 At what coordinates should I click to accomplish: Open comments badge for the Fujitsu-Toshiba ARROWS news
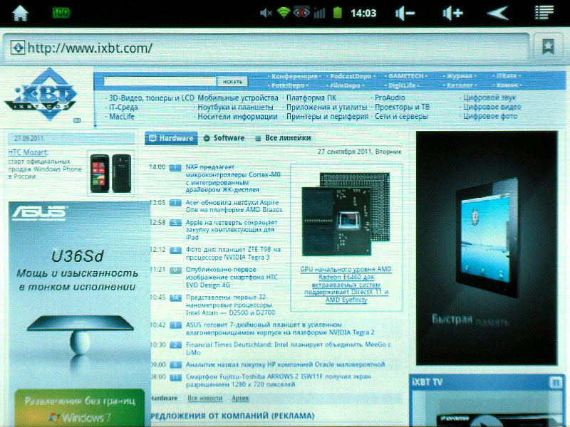pyautogui.click(x=175, y=377)
